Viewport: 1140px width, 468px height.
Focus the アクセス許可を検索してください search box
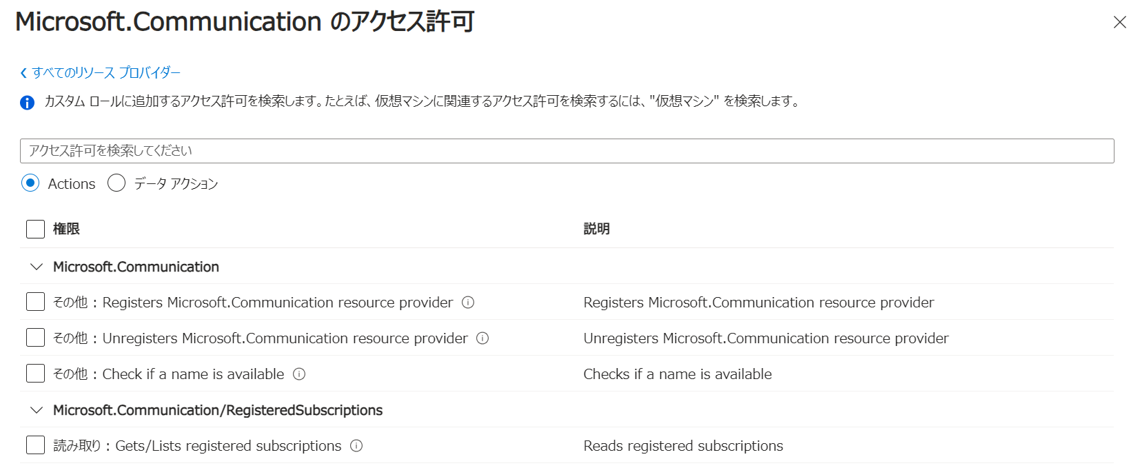(x=567, y=151)
